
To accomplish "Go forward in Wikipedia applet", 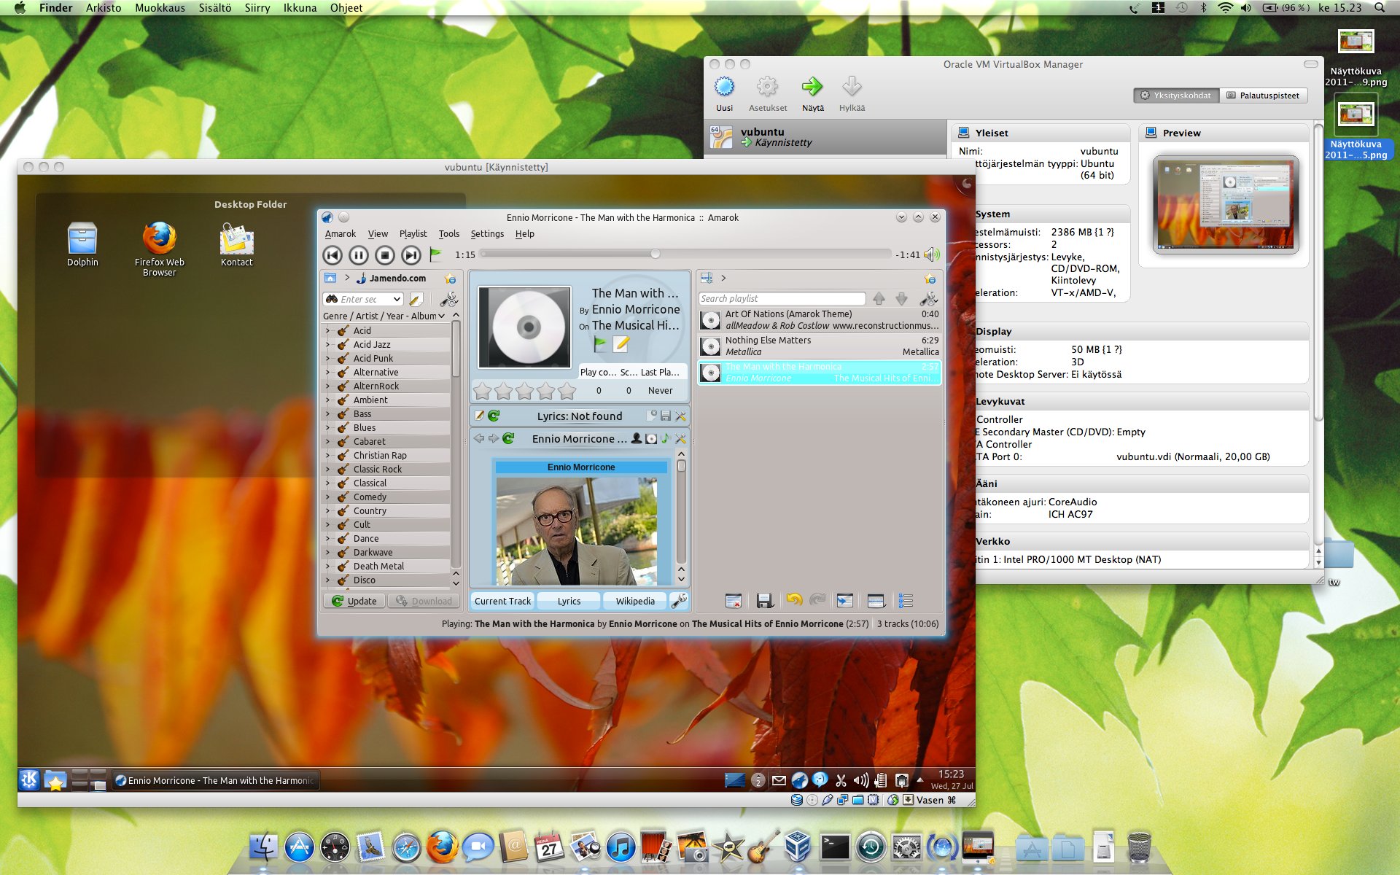I will 494,438.
